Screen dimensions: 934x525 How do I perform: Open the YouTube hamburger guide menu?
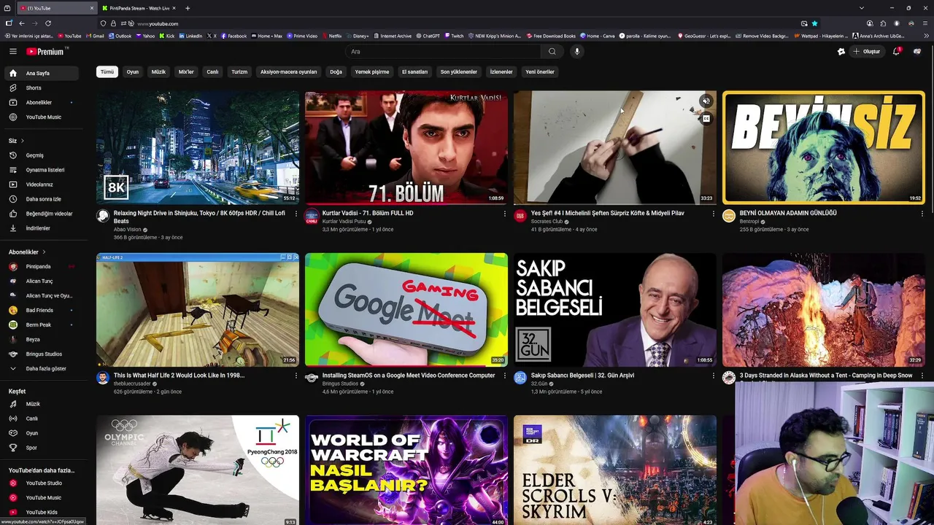tap(13, 51)
